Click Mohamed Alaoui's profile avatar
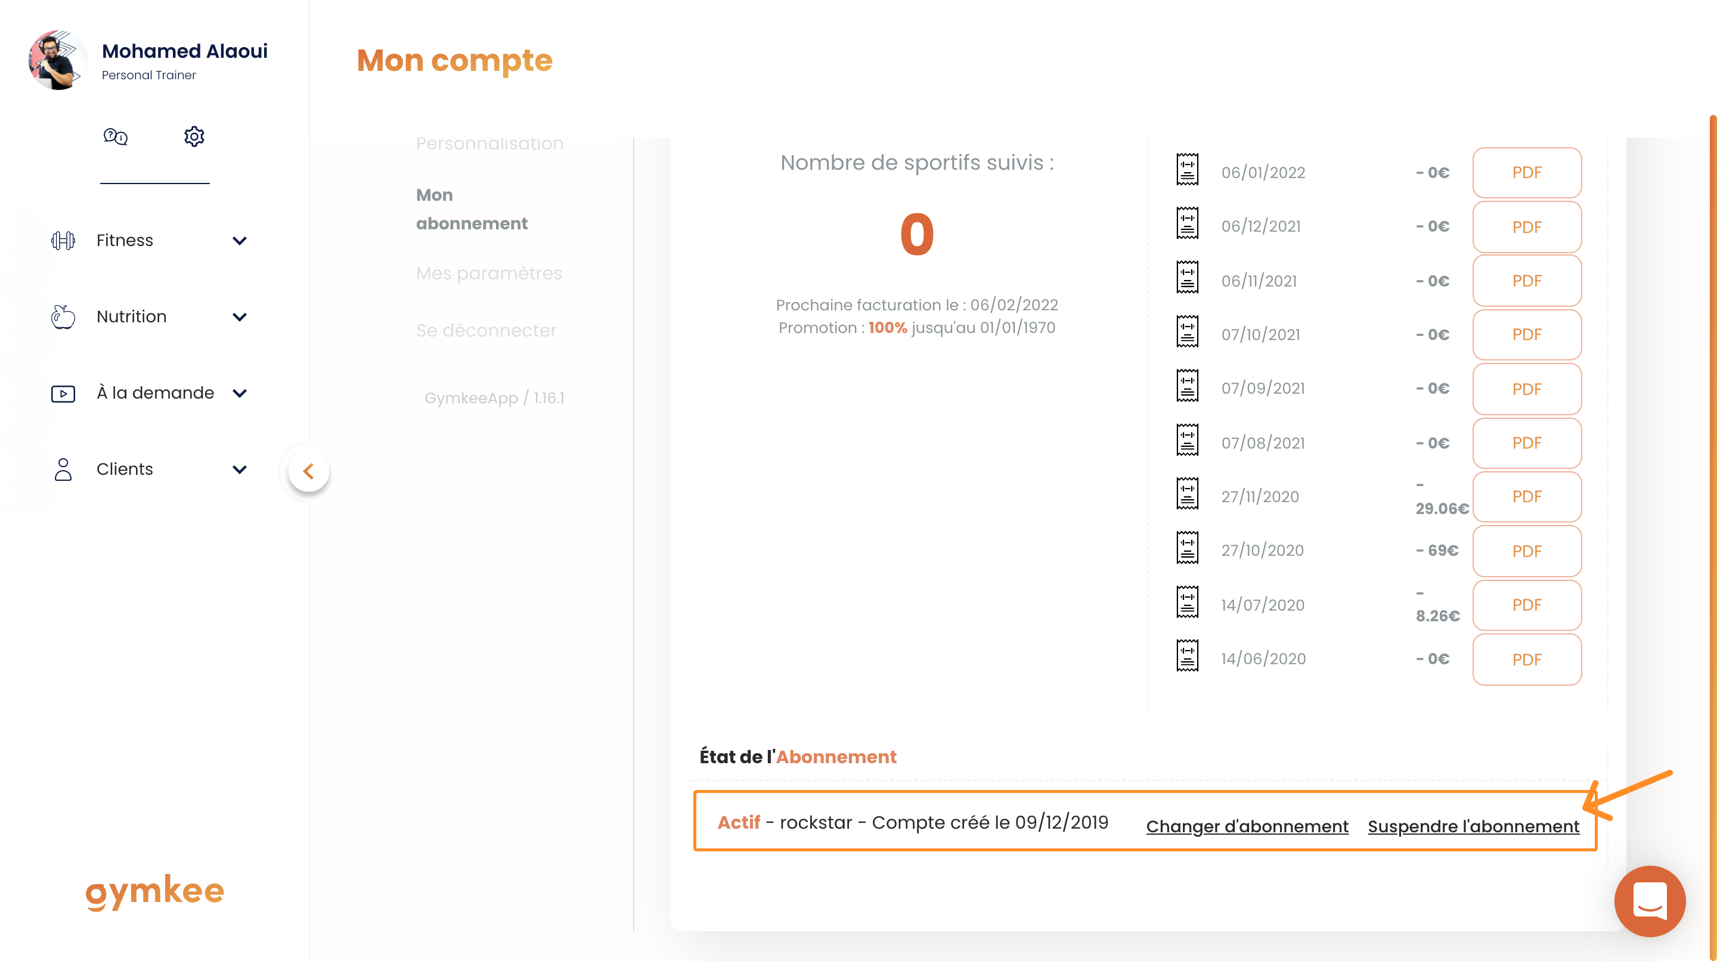1717x961 pixels. (57, 60)
